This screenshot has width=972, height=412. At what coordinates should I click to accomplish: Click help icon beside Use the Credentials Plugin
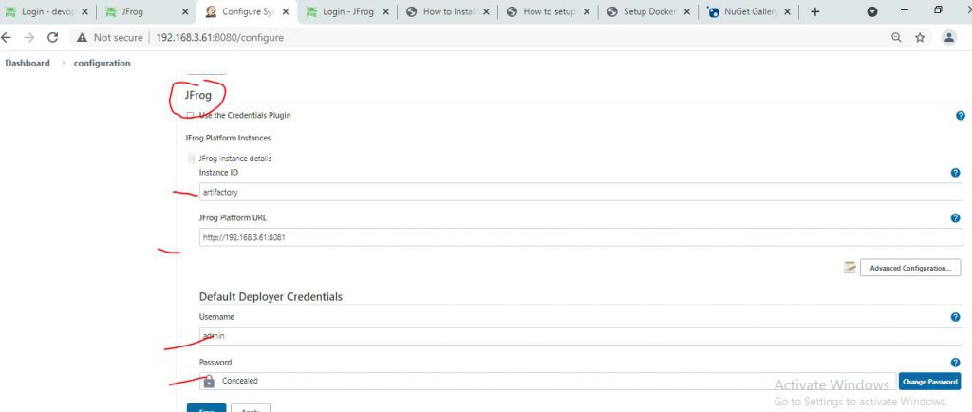(961, 115)
